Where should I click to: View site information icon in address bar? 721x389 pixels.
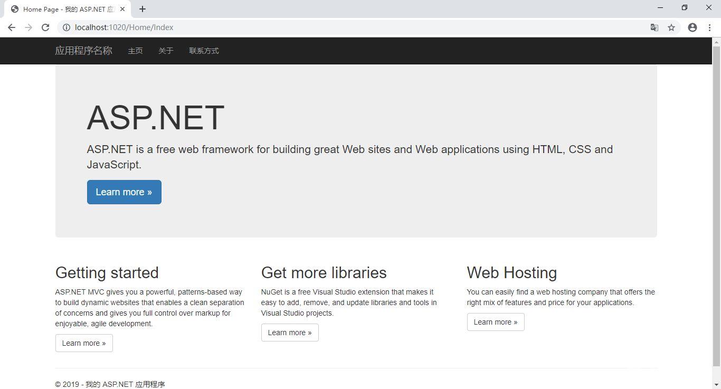click(x=67, y=27)
